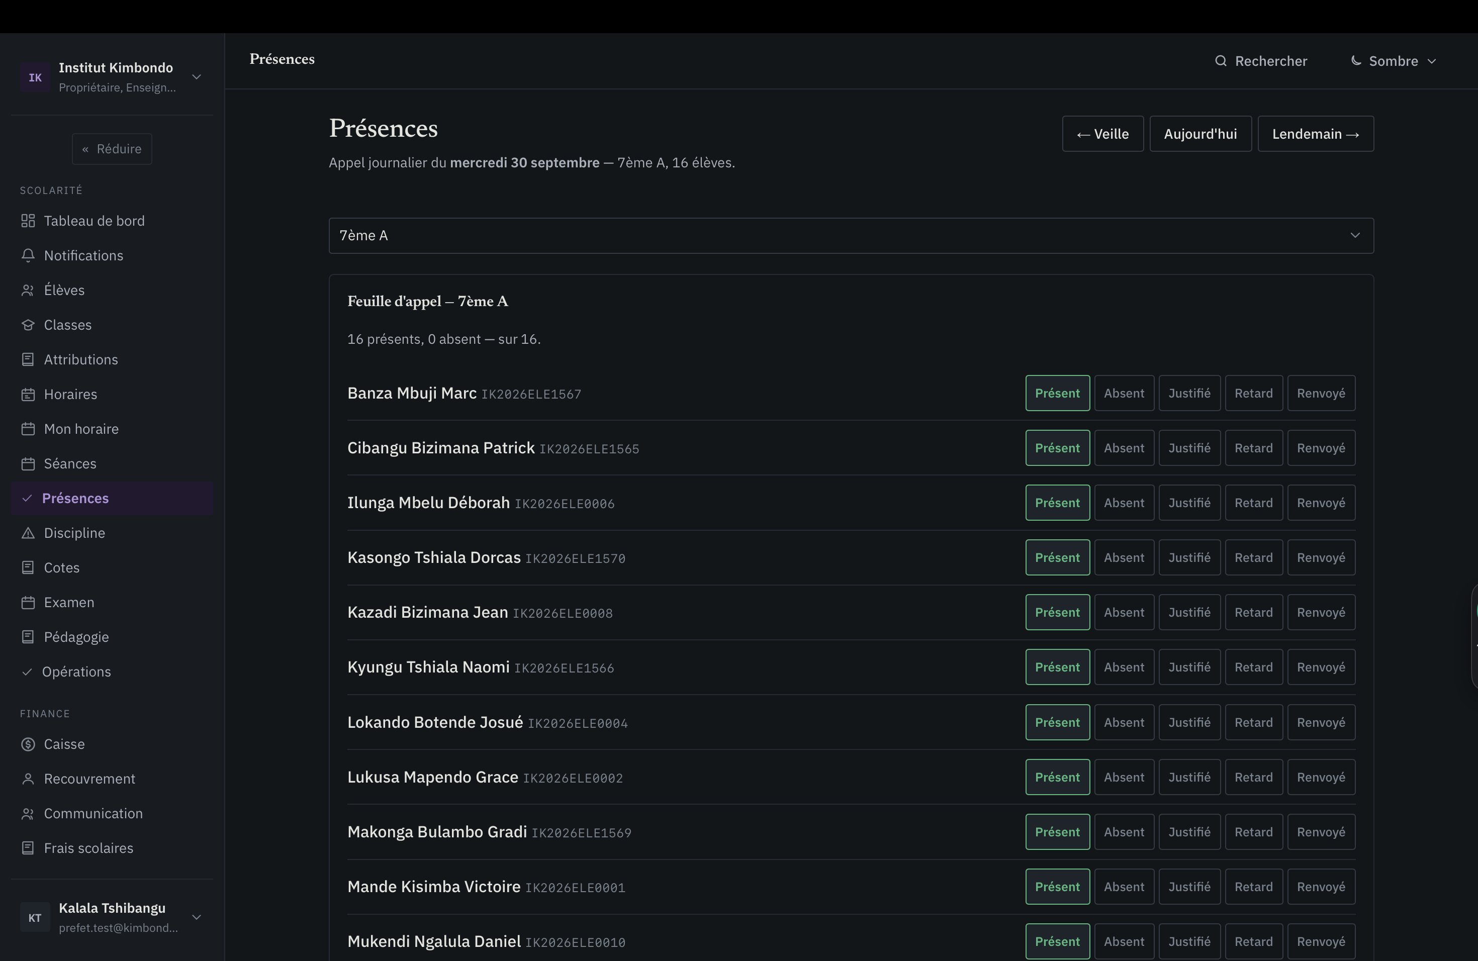
Task: Open Présences in the sidebar
Action: click(112, 499)
